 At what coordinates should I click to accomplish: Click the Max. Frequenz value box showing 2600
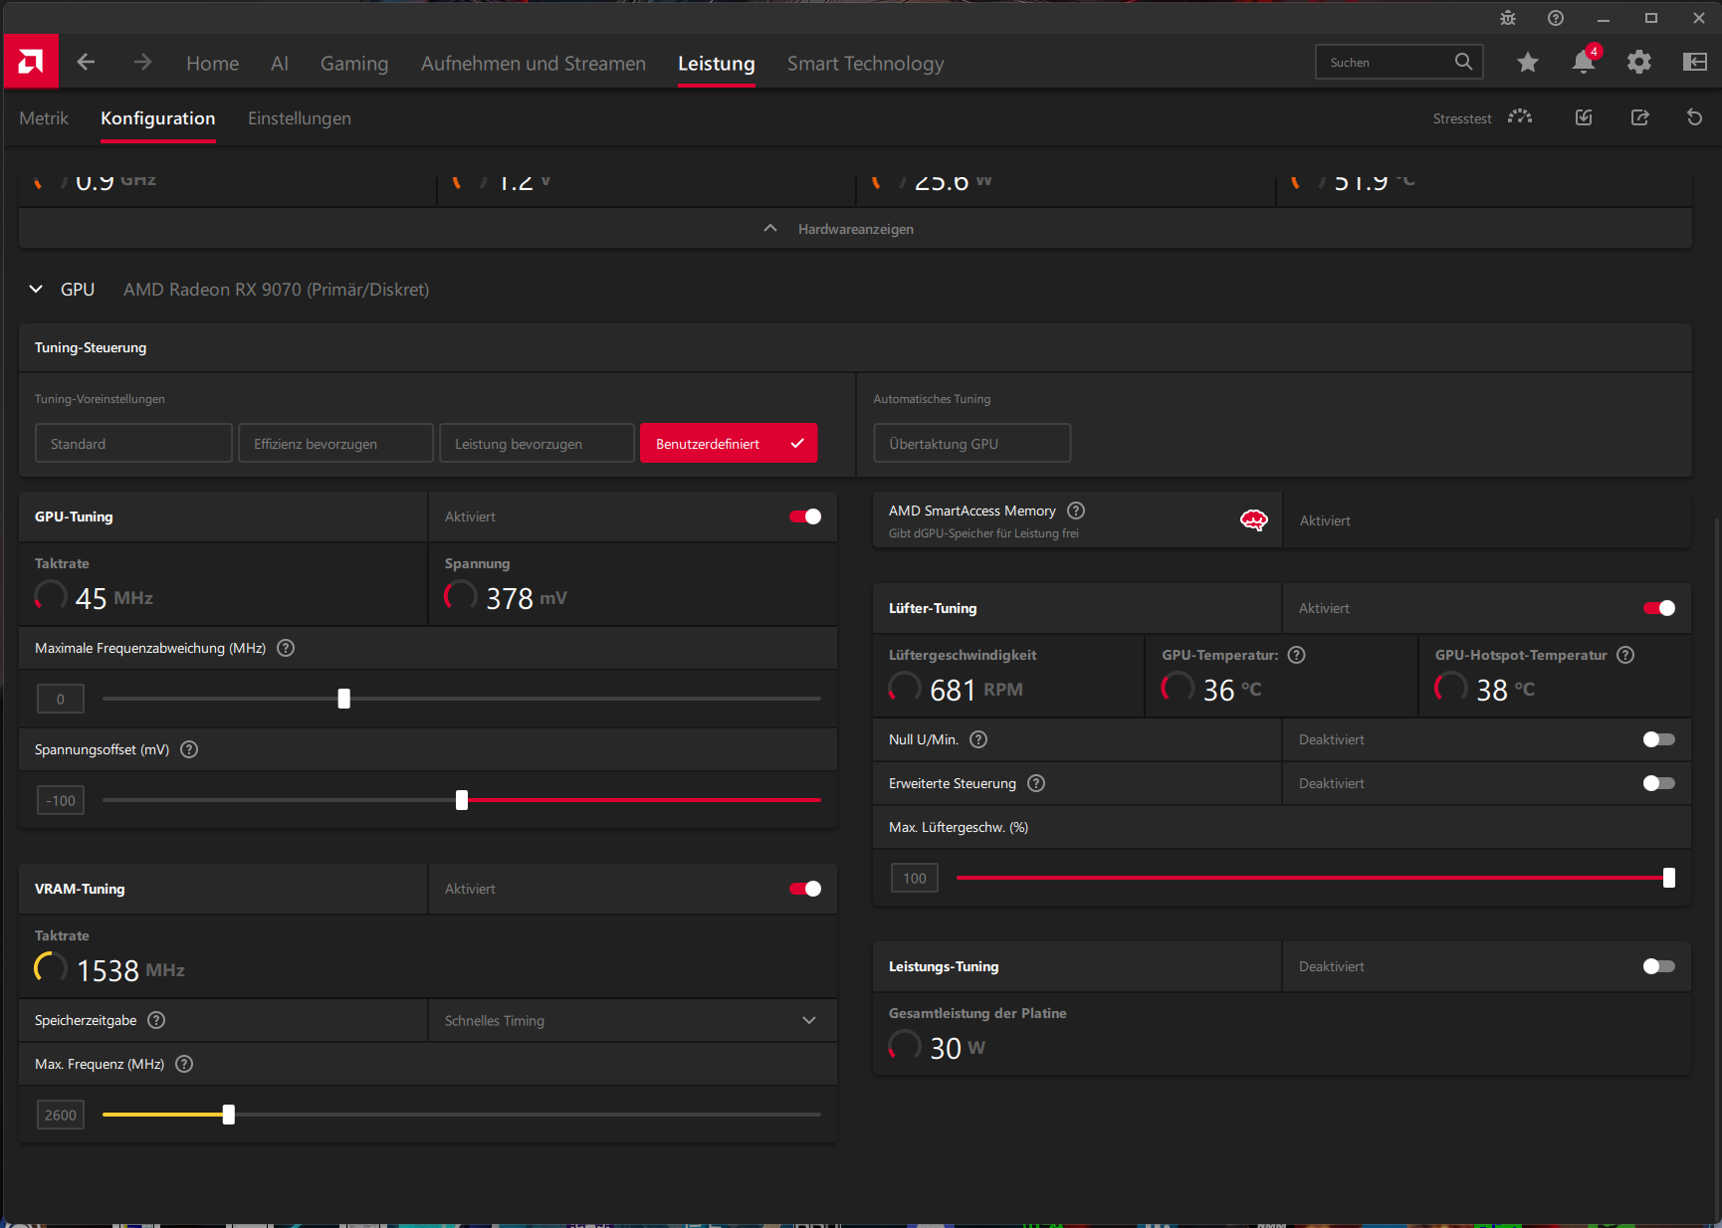coord(61,1115)
